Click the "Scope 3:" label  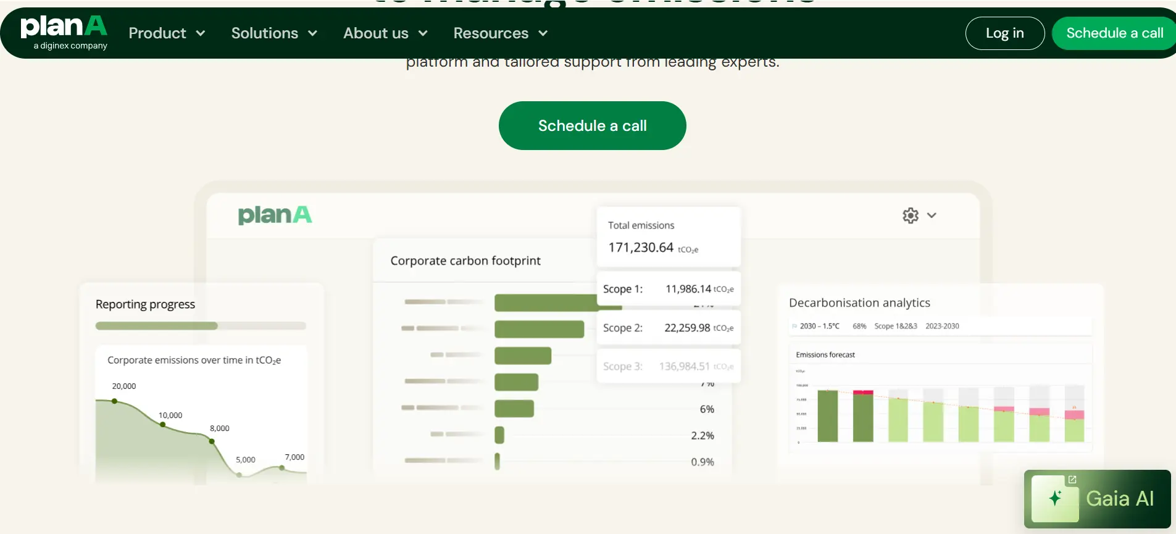click(623, 366)
